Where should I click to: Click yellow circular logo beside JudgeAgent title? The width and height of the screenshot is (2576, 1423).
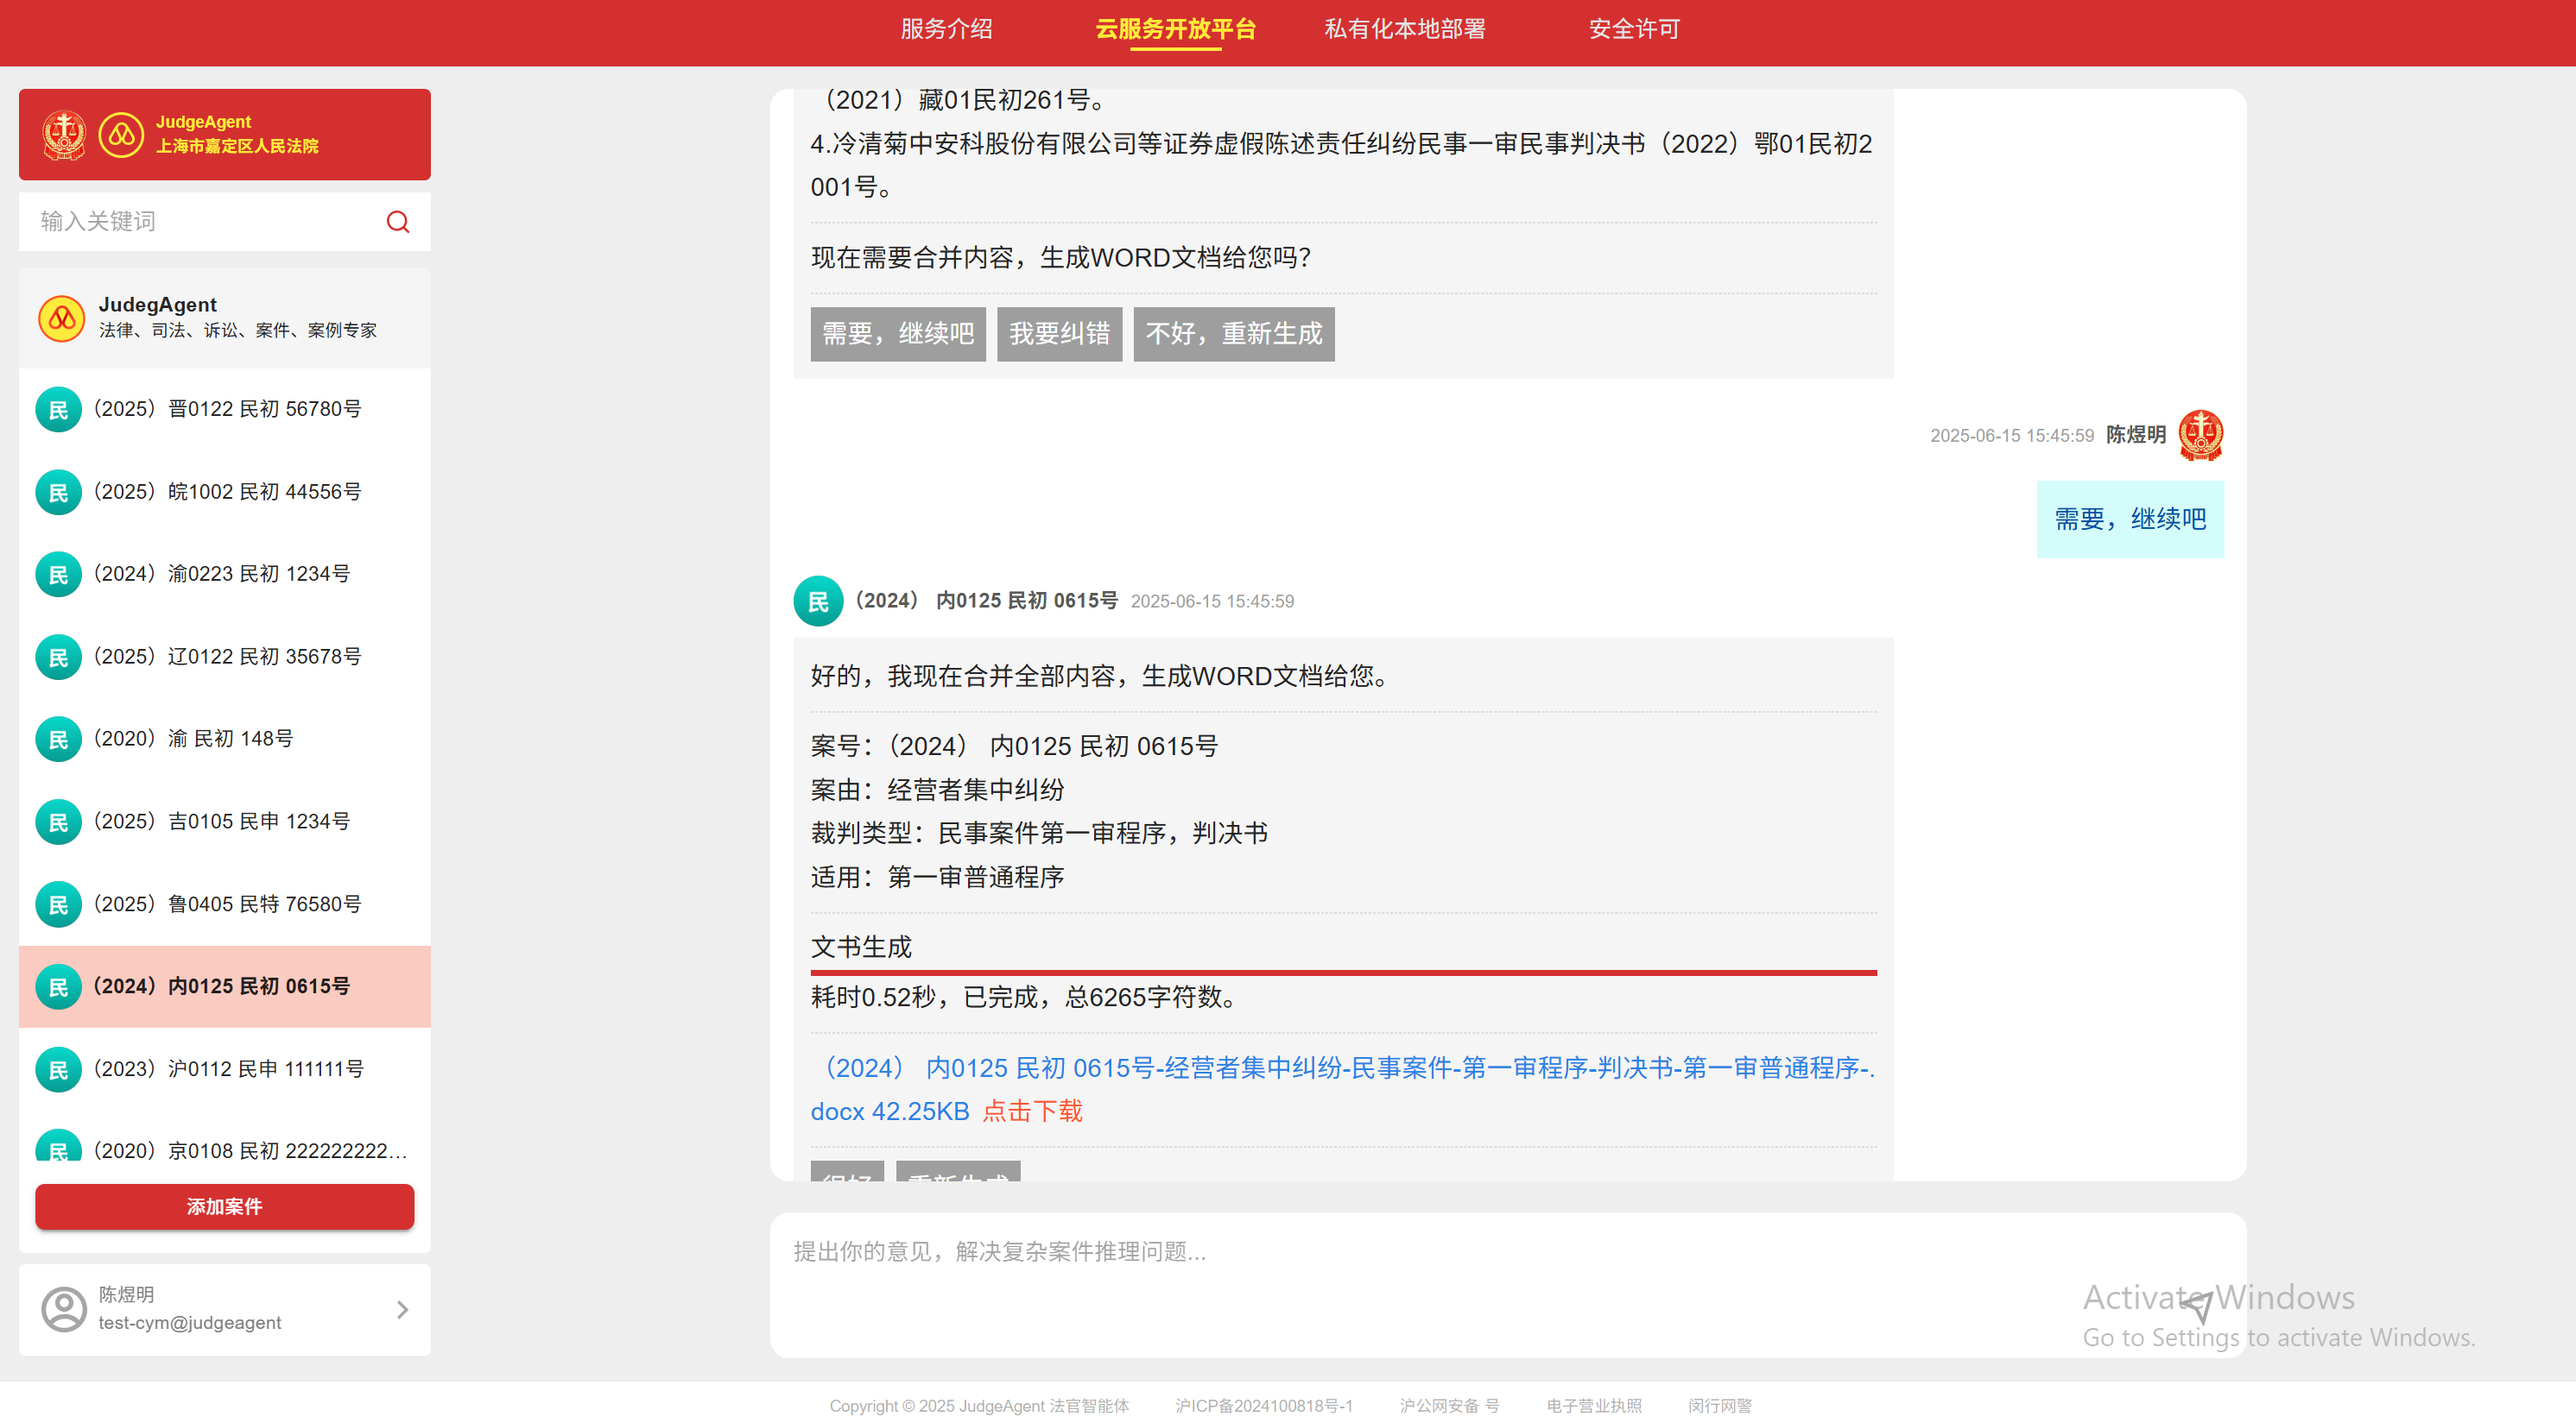(x=121, y=135)
